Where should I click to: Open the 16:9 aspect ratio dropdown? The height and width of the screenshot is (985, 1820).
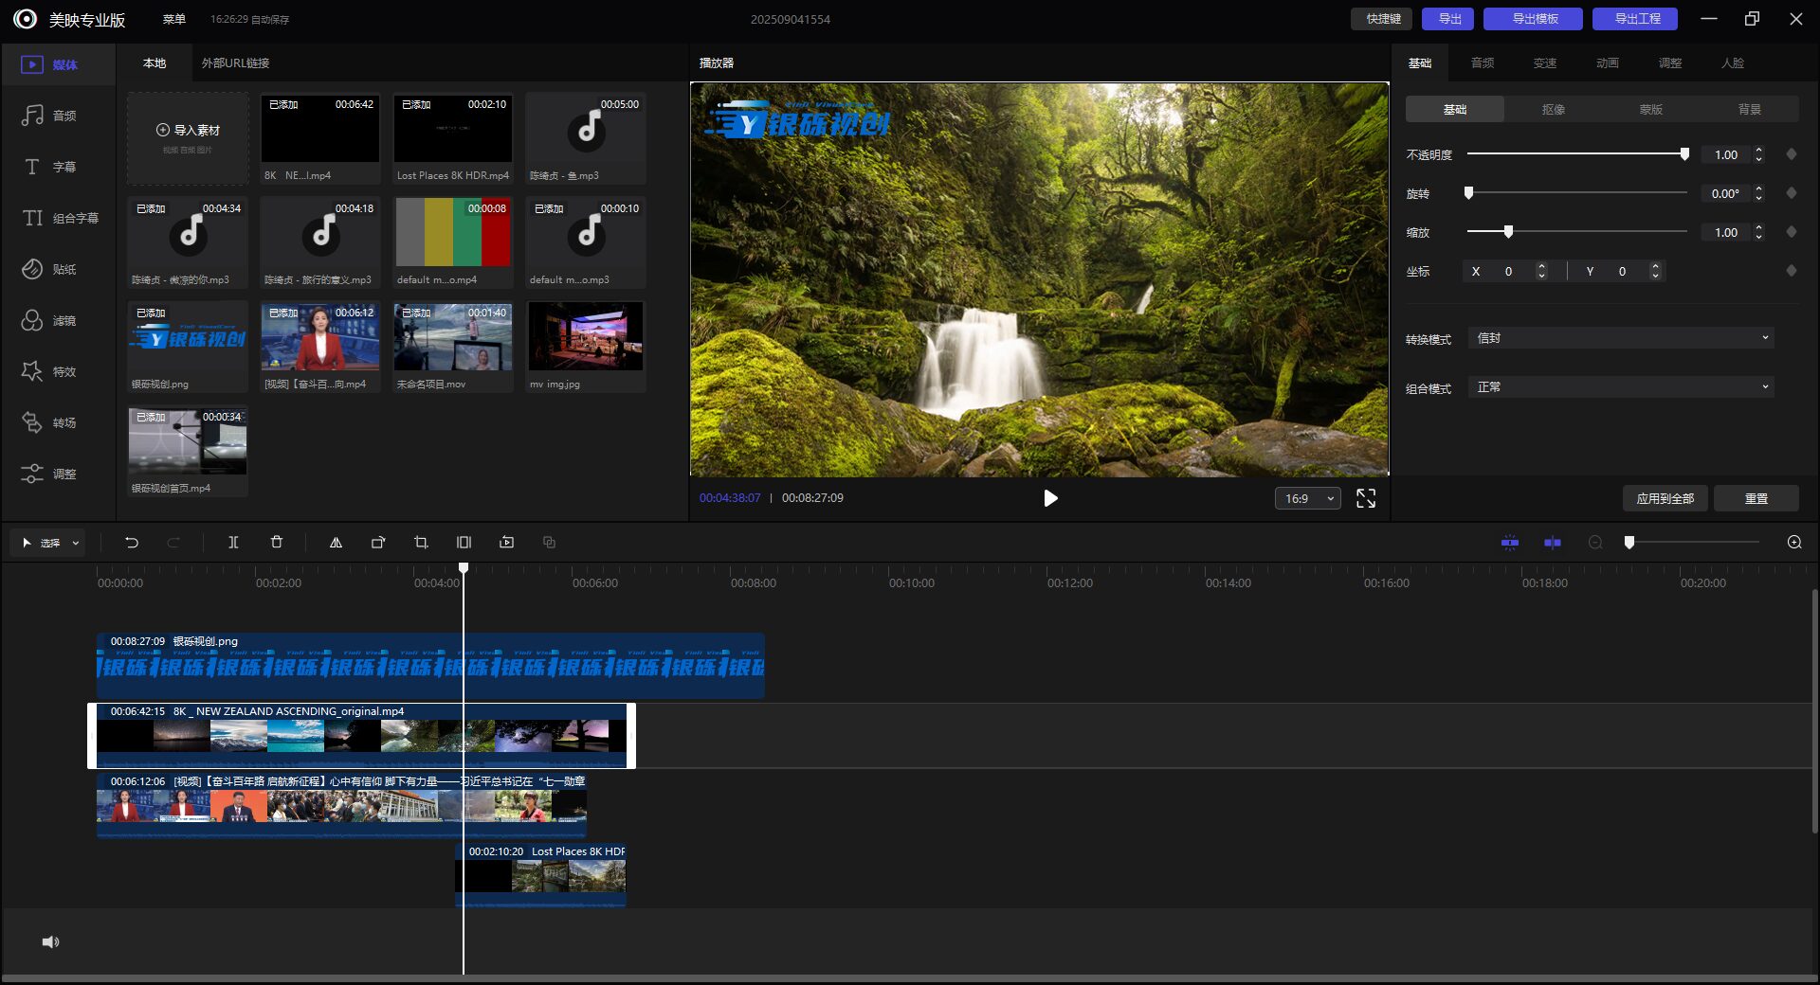(1307, 498)
